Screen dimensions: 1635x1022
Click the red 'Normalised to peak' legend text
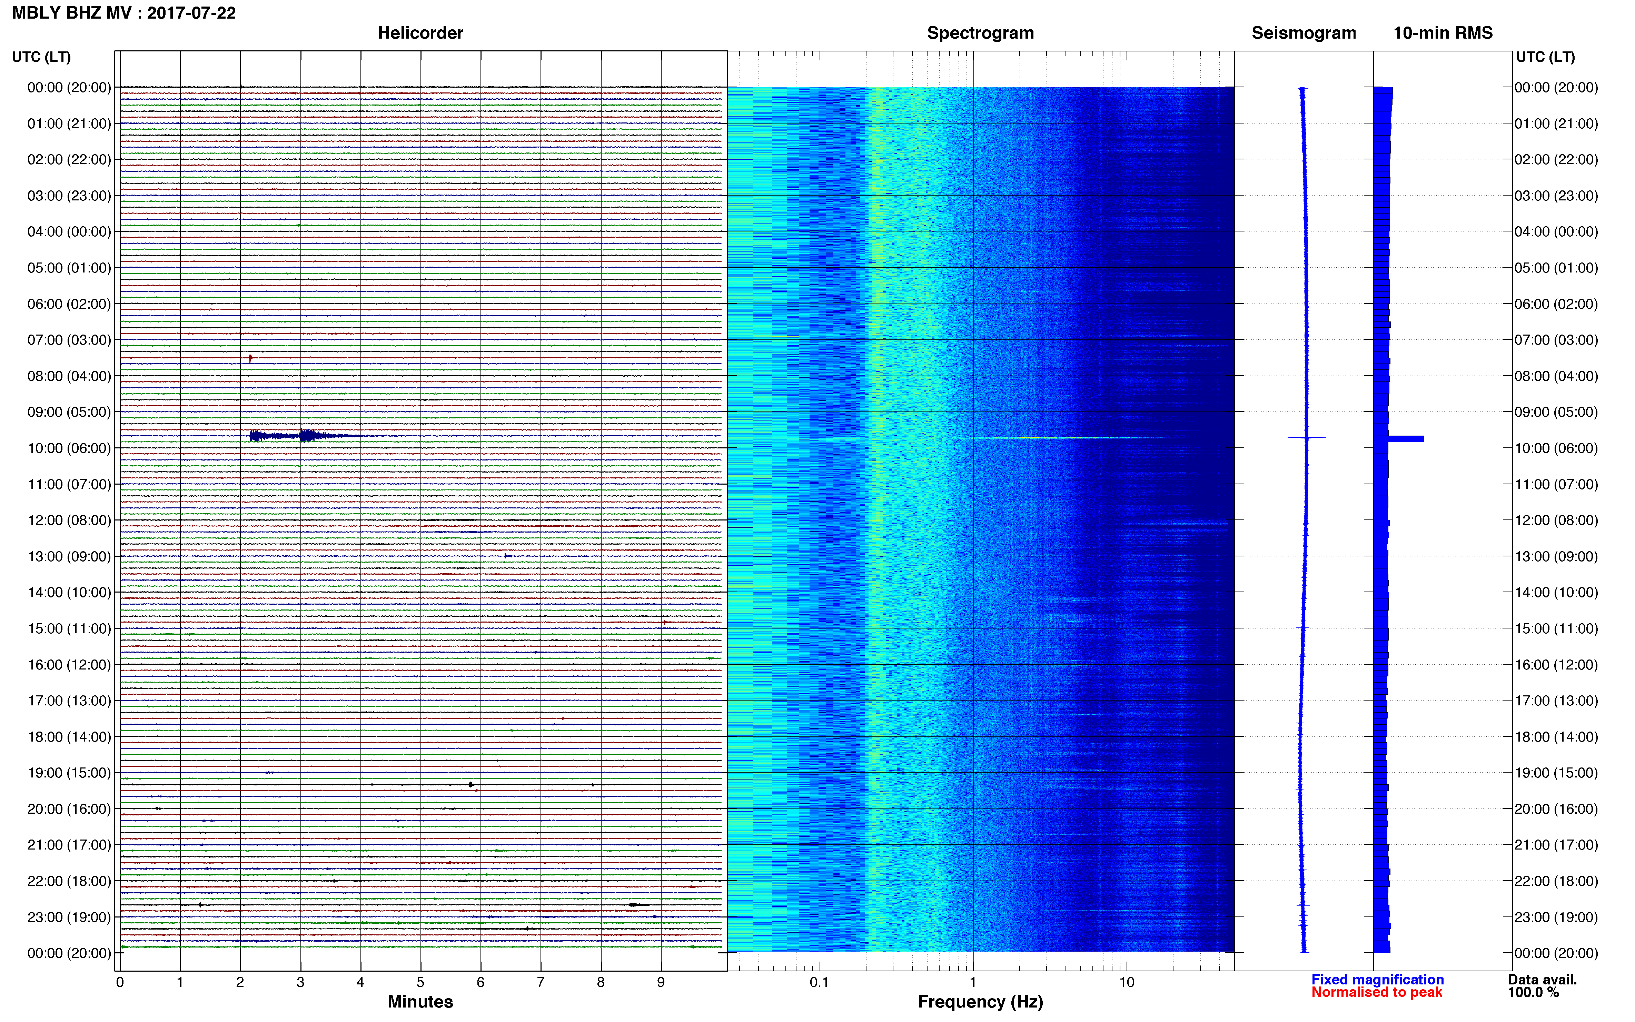(x=1376, y=992)
